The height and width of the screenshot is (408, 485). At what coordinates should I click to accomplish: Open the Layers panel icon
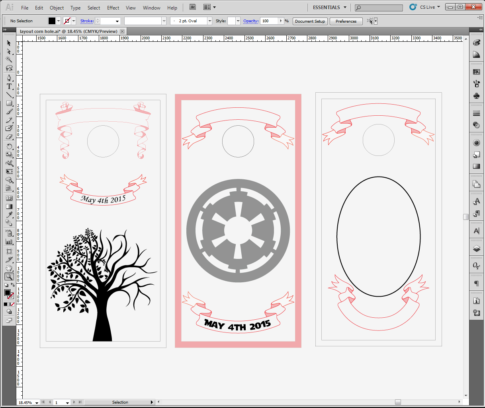pos(477,249)
